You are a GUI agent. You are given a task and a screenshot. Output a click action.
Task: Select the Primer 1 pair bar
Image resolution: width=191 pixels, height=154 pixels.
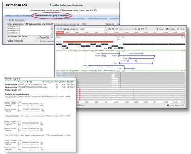[x=139, y=53]
